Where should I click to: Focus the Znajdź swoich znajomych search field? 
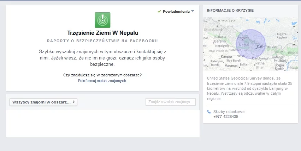tap(171, 102)
